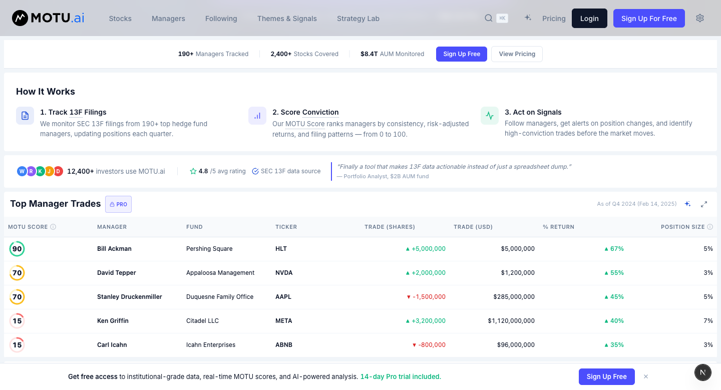Click the Icahn Enterprises fund cell
The image size is (721, 390).
[x=211, y=345]
